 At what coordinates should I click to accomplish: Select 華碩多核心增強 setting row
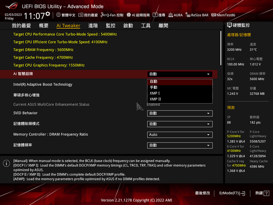109,95
